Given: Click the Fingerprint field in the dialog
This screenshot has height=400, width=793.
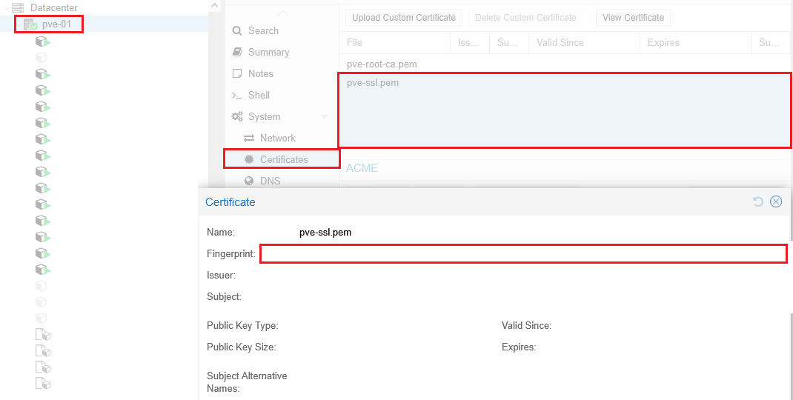Looking at the screenshot, I should point(523,253).
